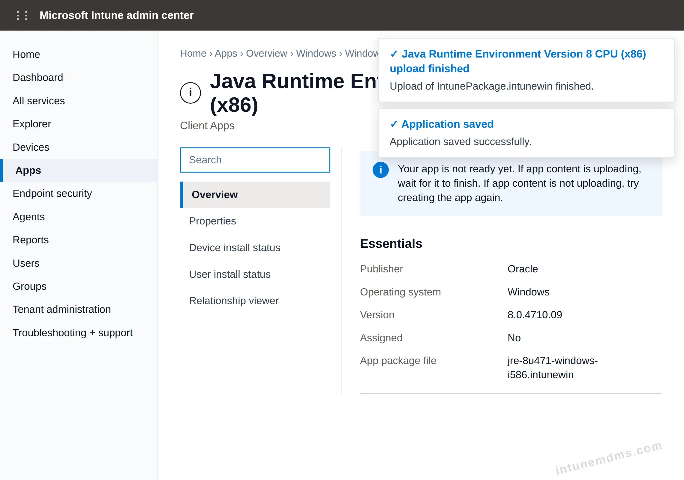684x480 pixels.
Task: Select the Overview tab in app menu
Action: tap(255, 195)
